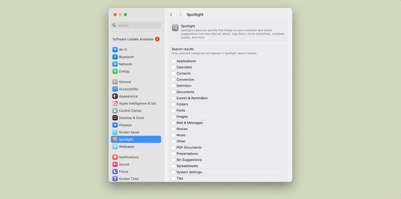401x199 pixels.
Task: Click the Notifications bell icon
Action: tap(115, 157)
